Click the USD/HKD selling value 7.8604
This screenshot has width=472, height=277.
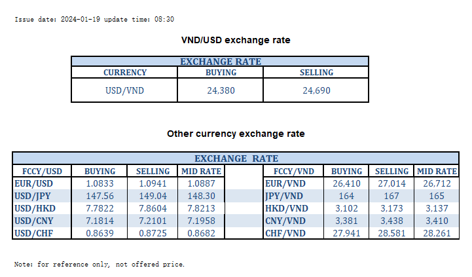[153, 208]
